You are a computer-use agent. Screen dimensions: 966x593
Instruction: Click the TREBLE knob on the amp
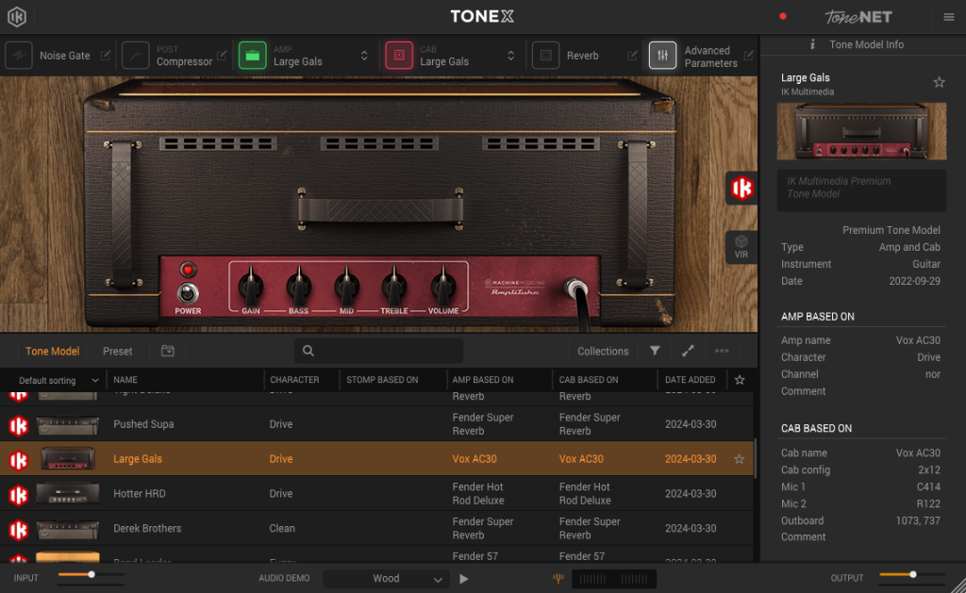tap(394, 285)
